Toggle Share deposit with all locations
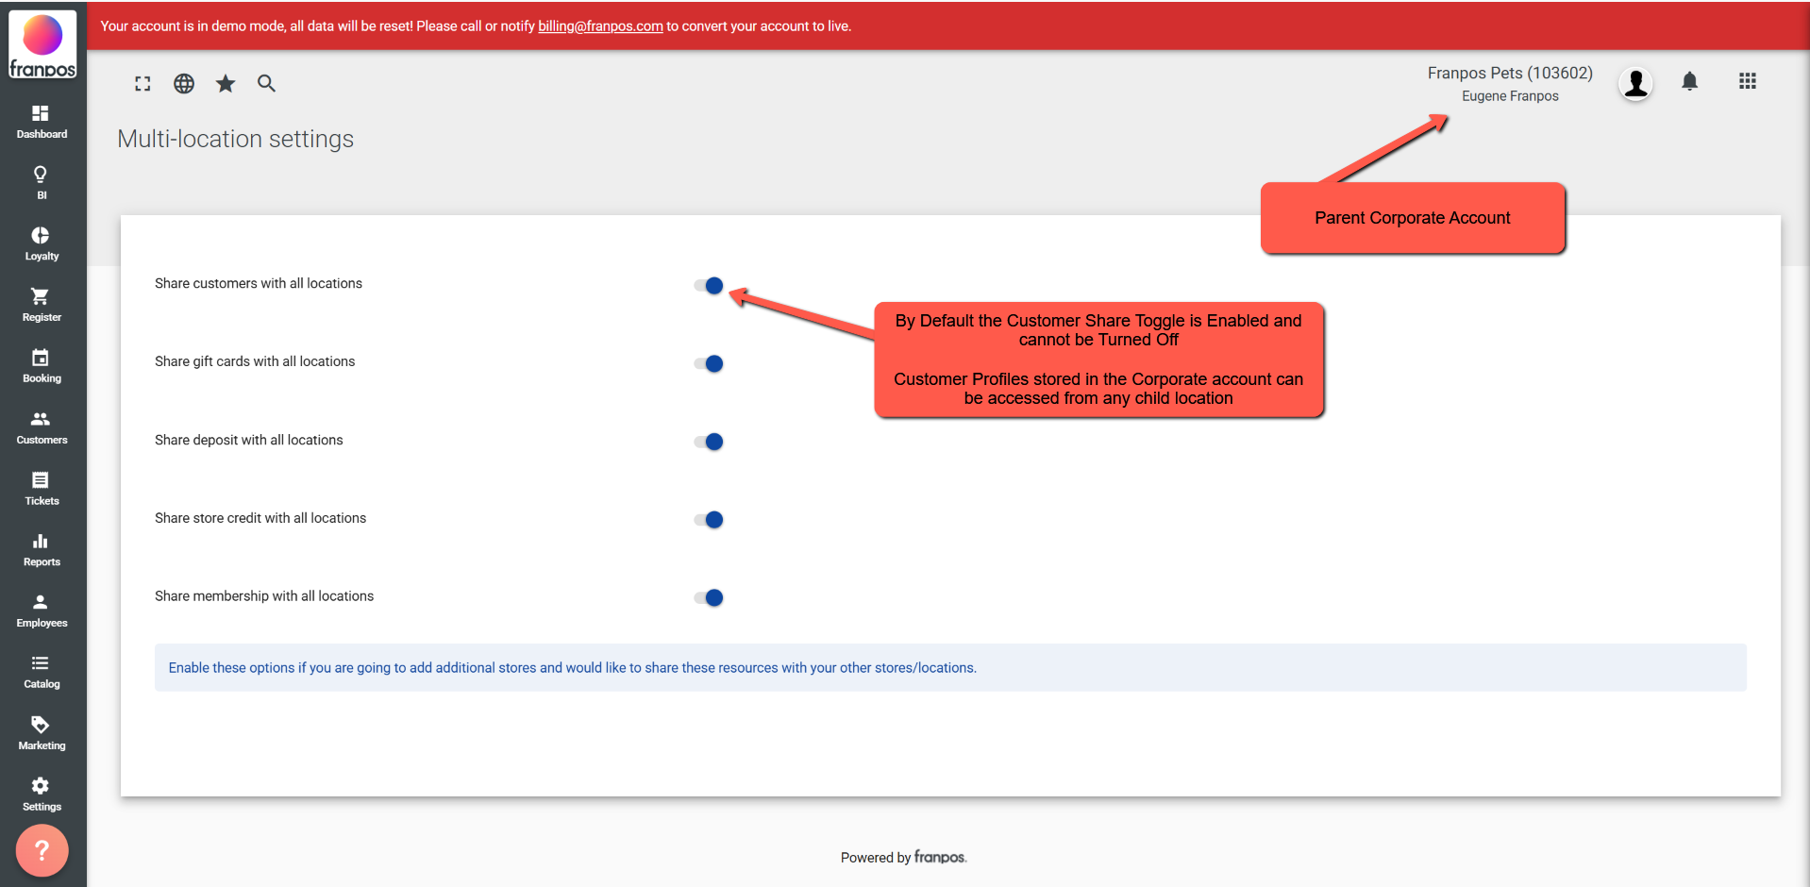 tap(709, 442)
